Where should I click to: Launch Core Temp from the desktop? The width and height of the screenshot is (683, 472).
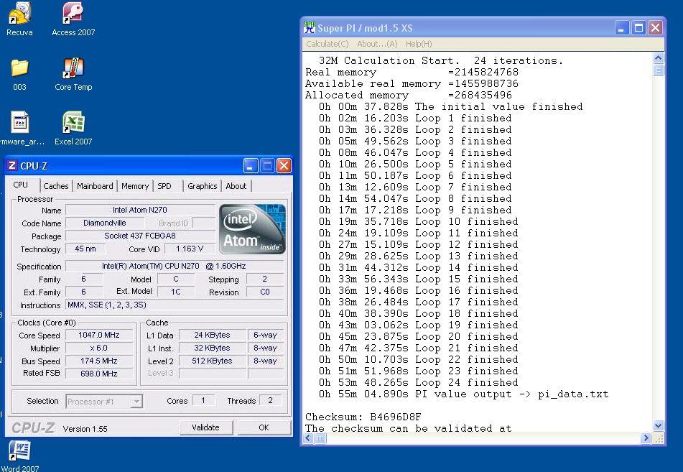click(73, 74)
